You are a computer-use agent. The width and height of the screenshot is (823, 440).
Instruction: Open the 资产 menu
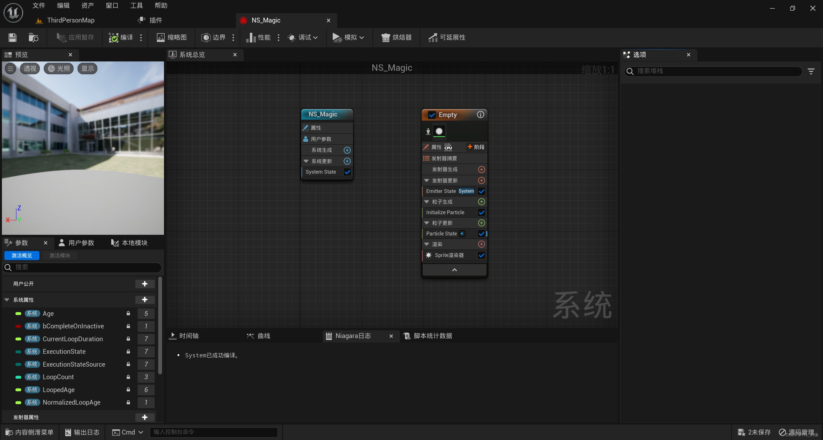[87, 5]
